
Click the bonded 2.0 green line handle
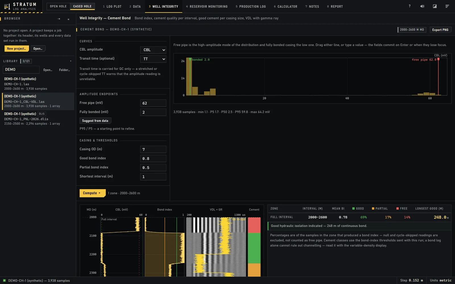tap(190, 59)
